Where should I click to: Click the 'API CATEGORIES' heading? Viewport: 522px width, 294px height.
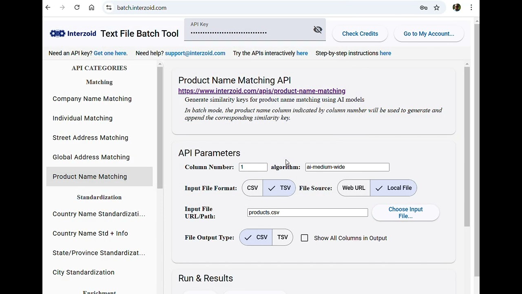100,68
